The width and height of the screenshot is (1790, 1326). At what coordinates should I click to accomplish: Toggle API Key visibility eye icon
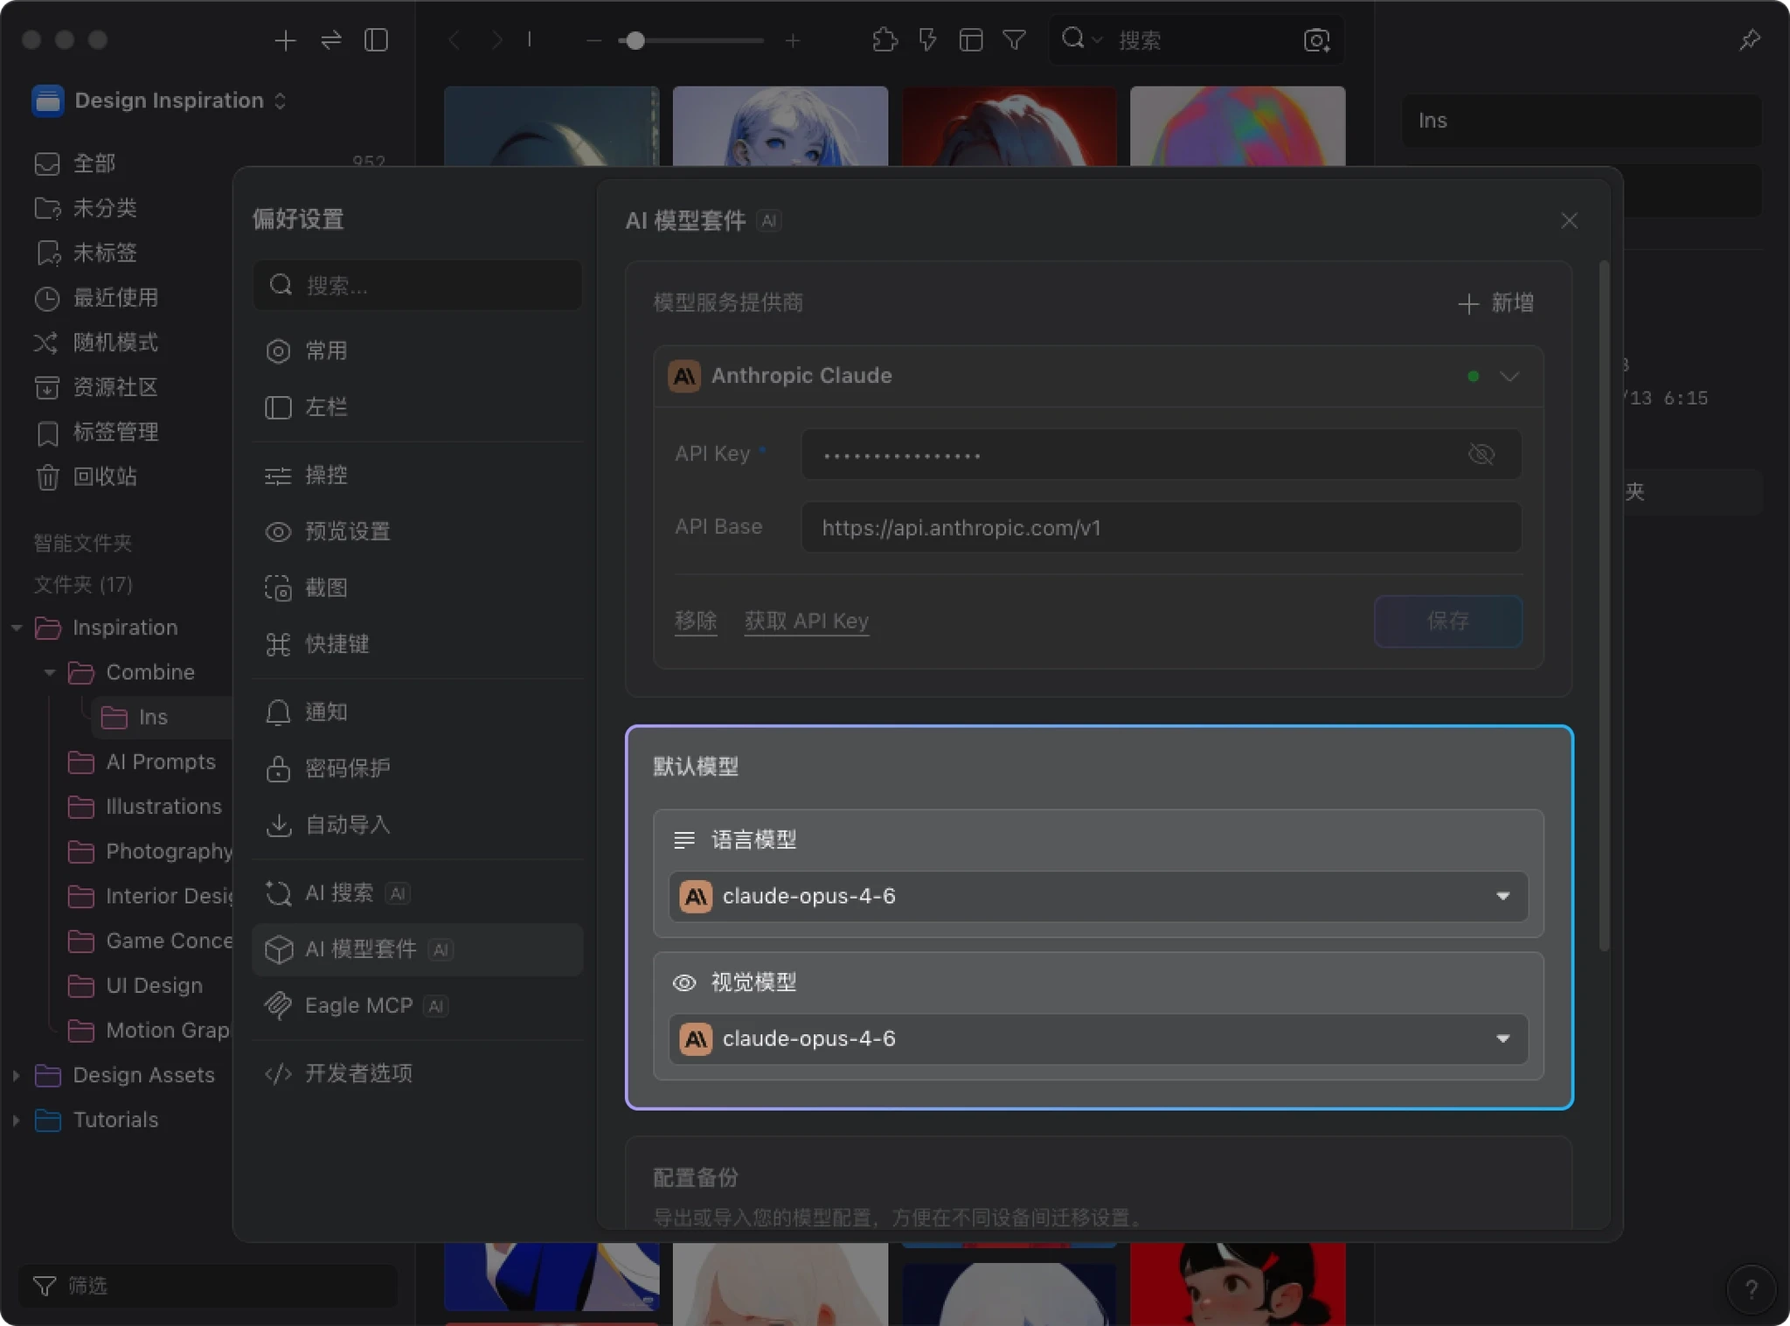coord(1481,454)
